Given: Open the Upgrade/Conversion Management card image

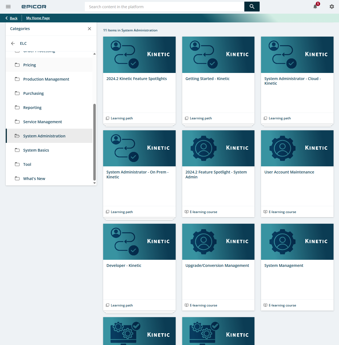Looking at the screenshot, I should tap(218, 242).
